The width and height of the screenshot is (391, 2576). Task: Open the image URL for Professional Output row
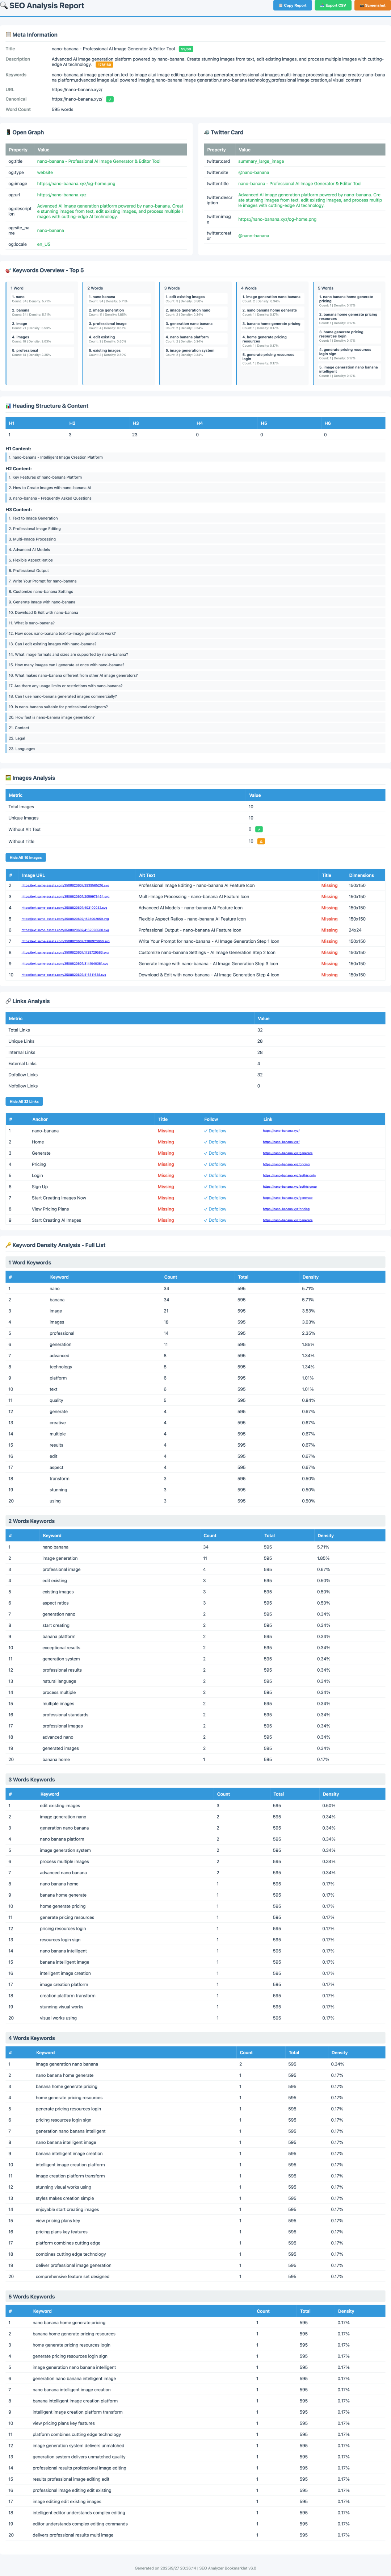coord(66,930)
